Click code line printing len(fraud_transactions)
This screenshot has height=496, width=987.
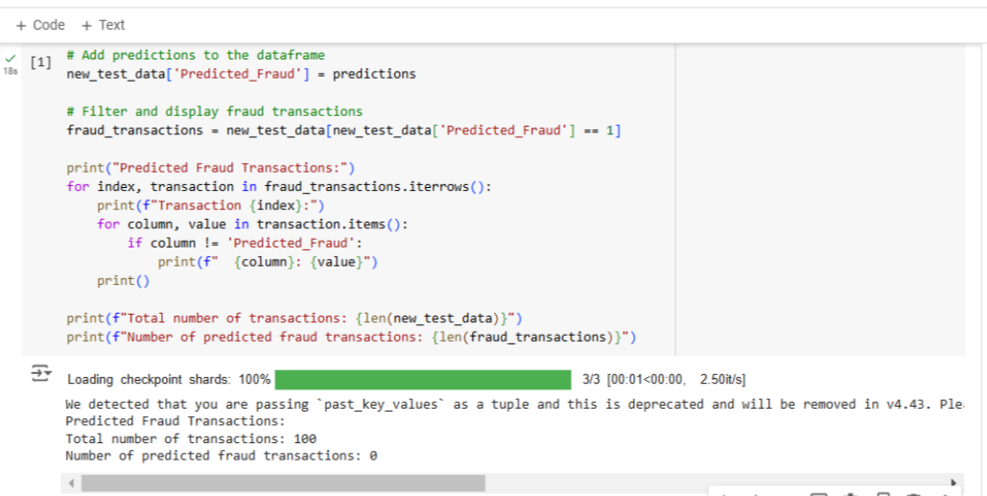(351, 338)
